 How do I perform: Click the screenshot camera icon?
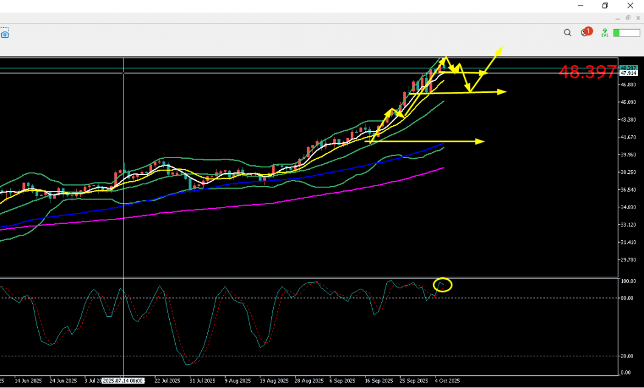(x=5, y=35)
